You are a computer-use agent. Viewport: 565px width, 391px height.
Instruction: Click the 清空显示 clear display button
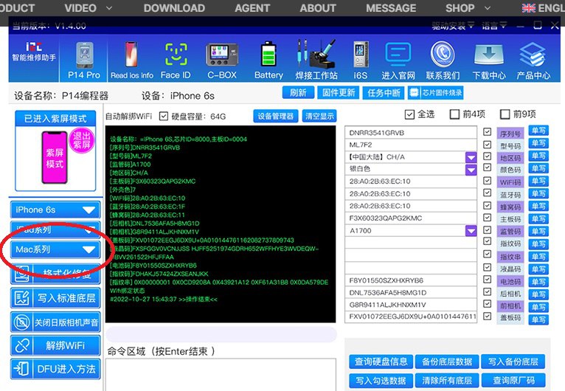click(319, 116)
